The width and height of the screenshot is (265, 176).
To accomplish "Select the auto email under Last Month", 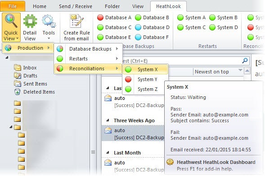I will click(133, 166).
